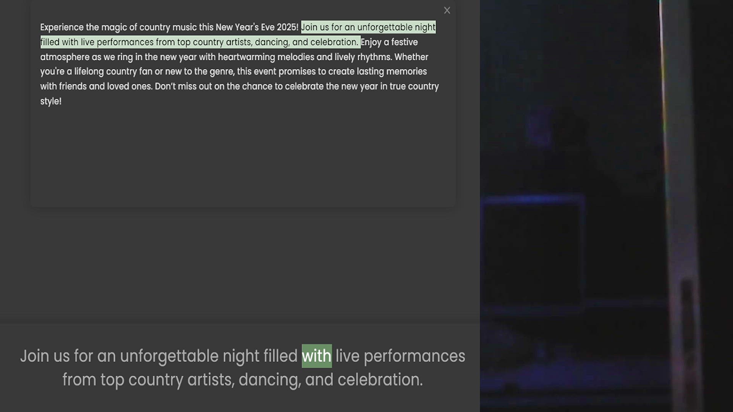
Task: Click "top country artists" in highlighted sentence
Action: click(214, 42)
